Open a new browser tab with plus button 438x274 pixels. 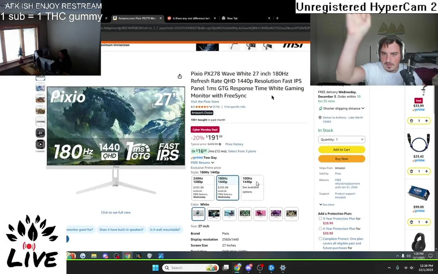[x=277, y=18]
